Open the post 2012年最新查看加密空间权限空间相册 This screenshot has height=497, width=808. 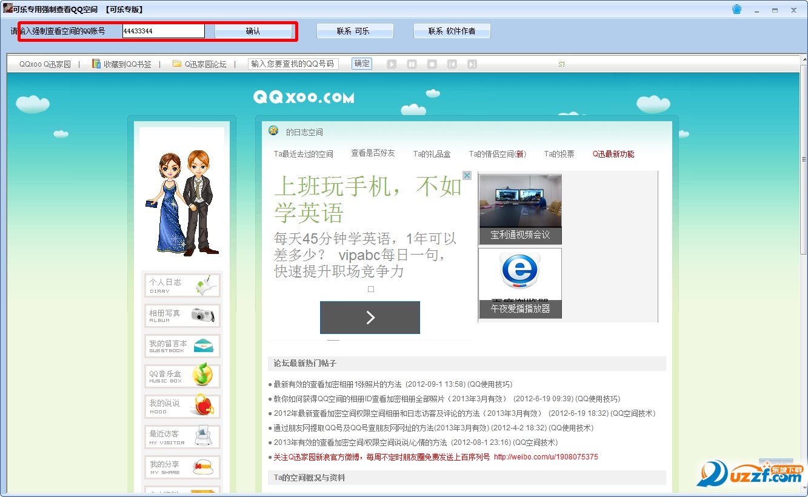[408, 413]
